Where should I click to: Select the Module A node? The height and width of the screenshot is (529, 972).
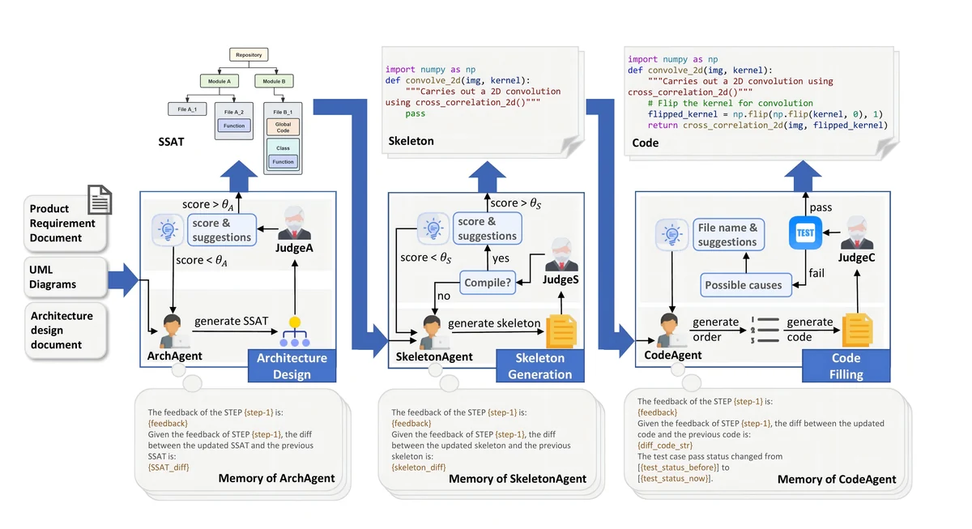(219, 81)
